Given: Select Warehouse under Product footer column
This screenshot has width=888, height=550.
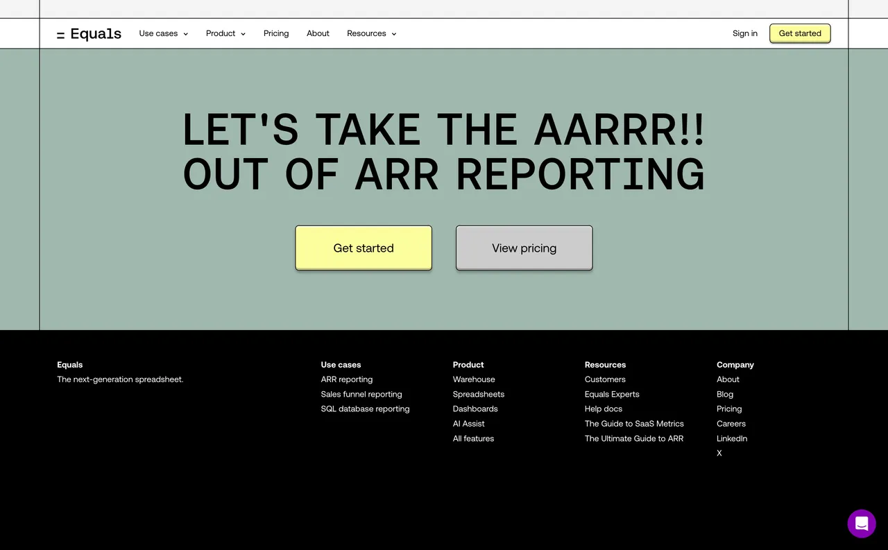Looking at the screenshot, I should click(474, 379).
